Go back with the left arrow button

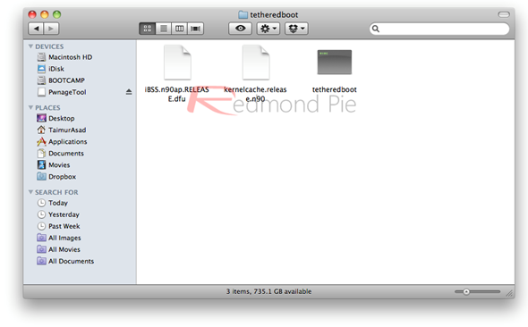[x=36, y=29]
